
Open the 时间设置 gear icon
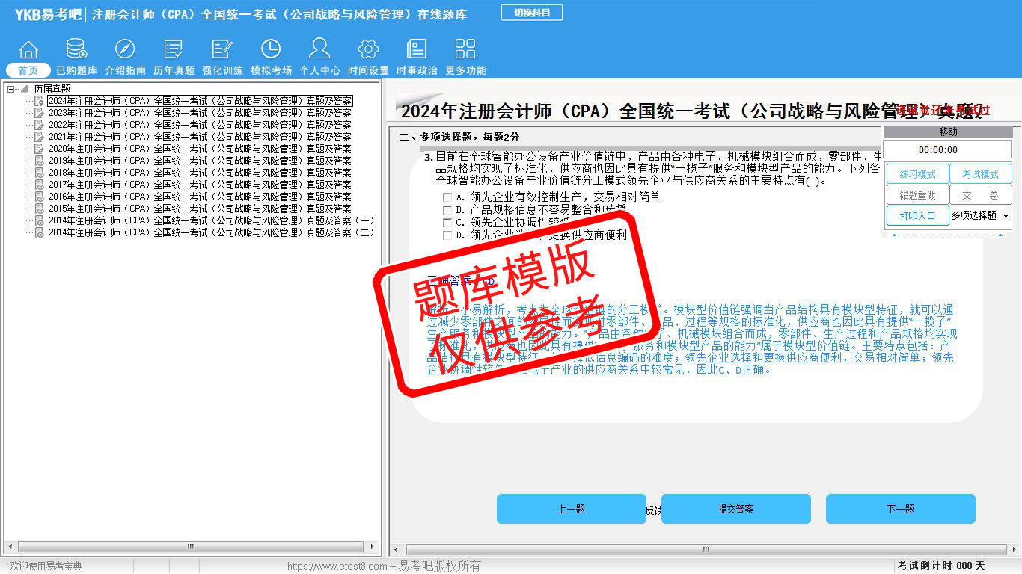click(x=368, y=50)
